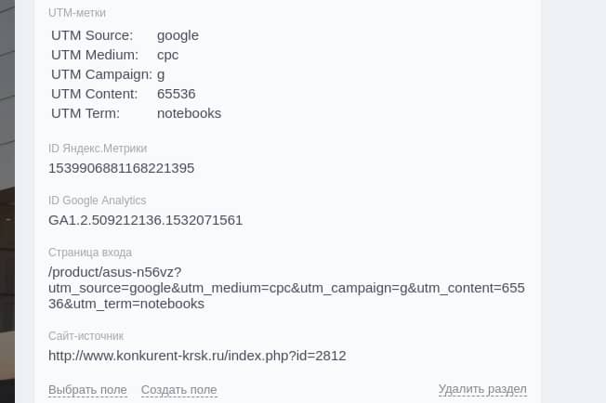Click the 'Сайт-источник' field label
Screen dimensions: 606x403
[86, 336]
